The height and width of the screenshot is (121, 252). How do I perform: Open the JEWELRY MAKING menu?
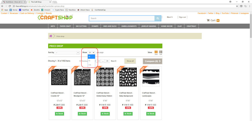(x=149, y=26)
